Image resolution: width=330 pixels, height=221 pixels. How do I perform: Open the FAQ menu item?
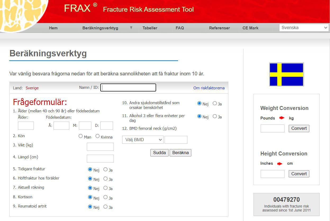[x=180, y=28]
